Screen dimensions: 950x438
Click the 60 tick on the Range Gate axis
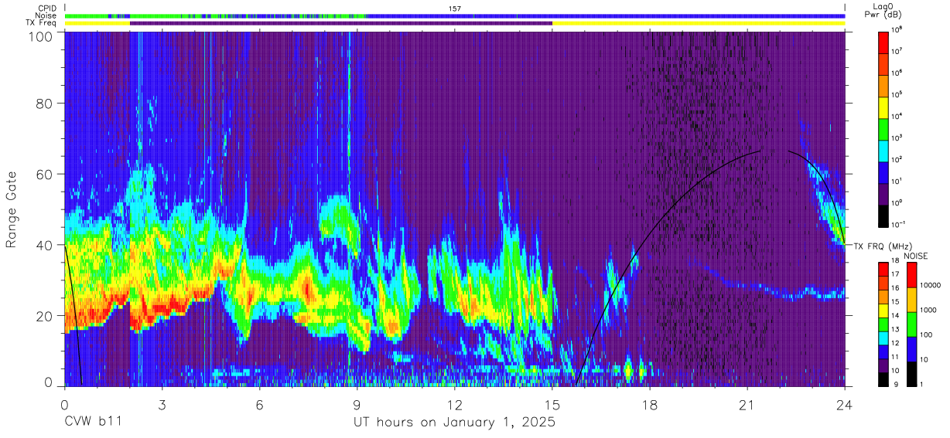pyautogui.click(x=46, y=174)
